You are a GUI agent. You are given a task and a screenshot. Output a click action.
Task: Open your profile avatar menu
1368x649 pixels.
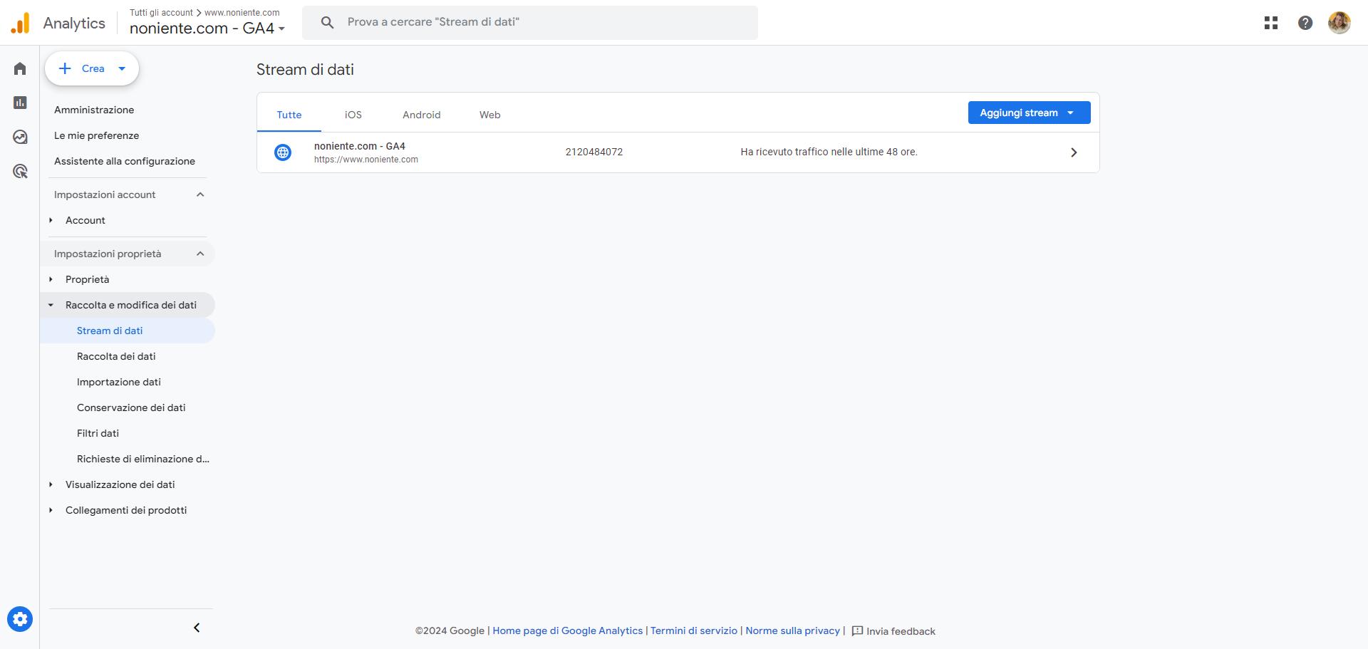(x=1340, y=22)
